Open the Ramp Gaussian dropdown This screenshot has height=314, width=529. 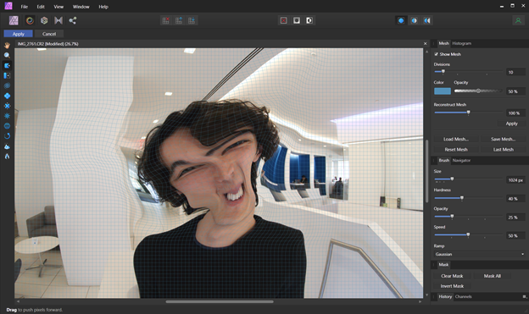click(480, 254)
